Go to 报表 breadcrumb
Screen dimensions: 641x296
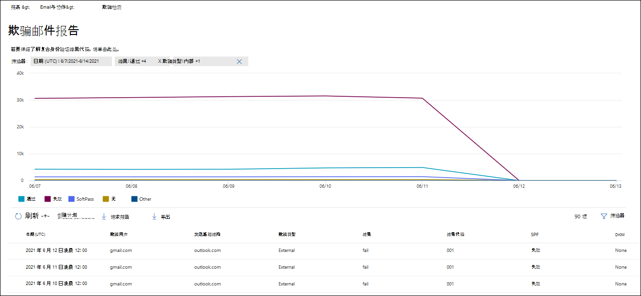(20, 8)
